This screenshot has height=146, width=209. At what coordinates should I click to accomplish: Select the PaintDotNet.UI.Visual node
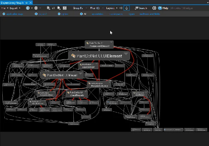(x=62, y=75)
